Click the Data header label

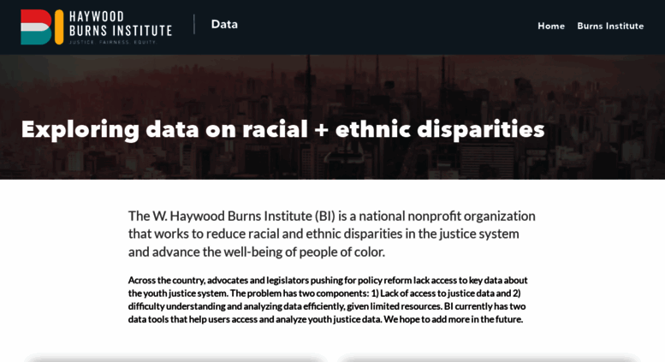[x=224, y=24]
